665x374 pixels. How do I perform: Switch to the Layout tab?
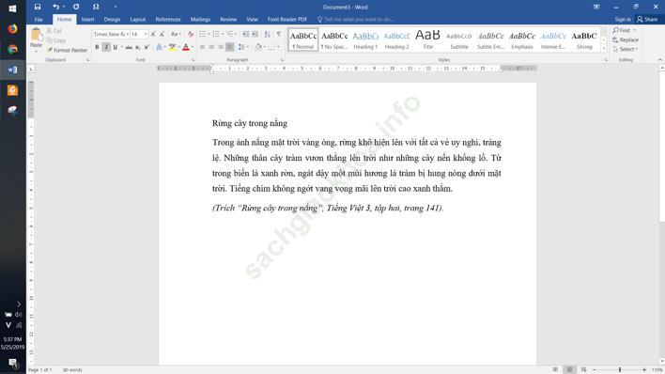[138, 20]
